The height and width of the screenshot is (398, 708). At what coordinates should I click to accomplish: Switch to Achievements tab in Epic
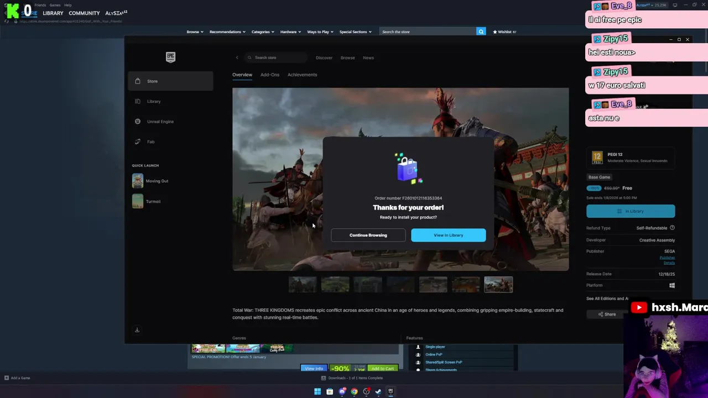(302, 75)
